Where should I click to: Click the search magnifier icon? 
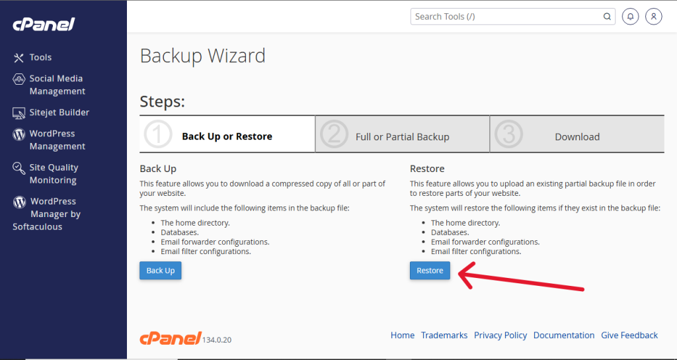[x=607, y=17]
